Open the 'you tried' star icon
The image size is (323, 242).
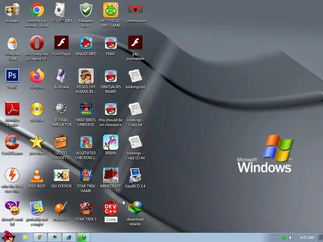tap(37, 142)
